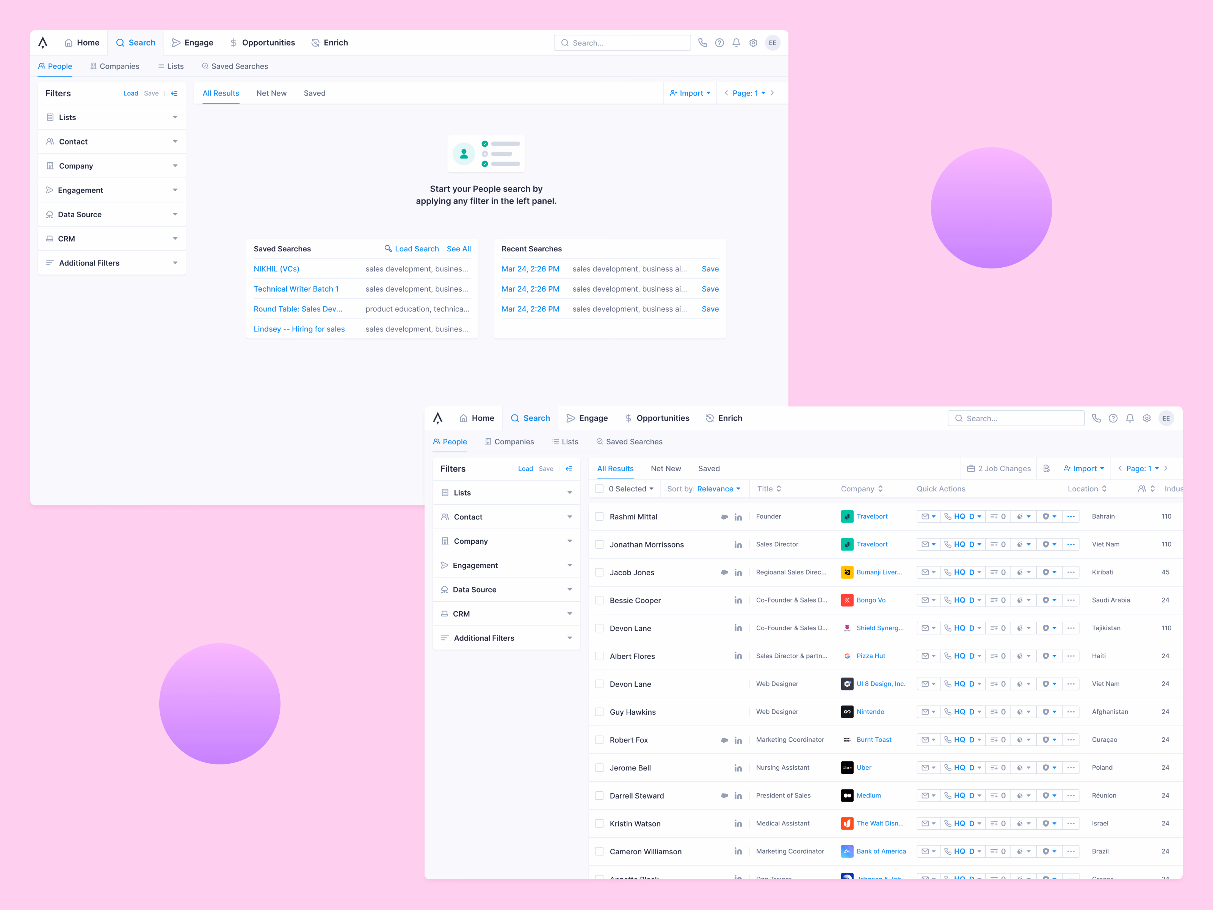Select checkbox for Jacob Jones
1213x910 pixels.
(x=599, y=572)
